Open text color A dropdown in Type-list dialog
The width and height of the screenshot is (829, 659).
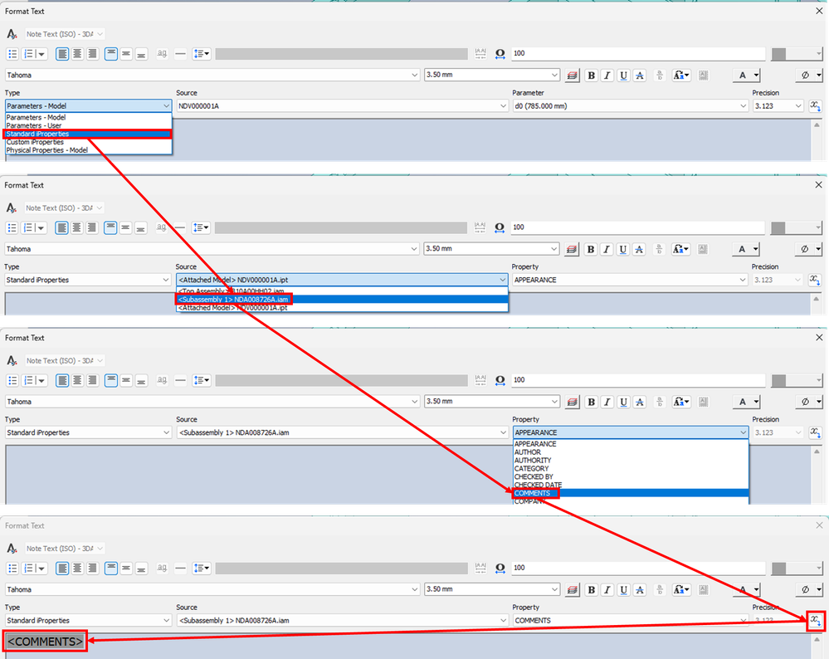tap(747, 75)
